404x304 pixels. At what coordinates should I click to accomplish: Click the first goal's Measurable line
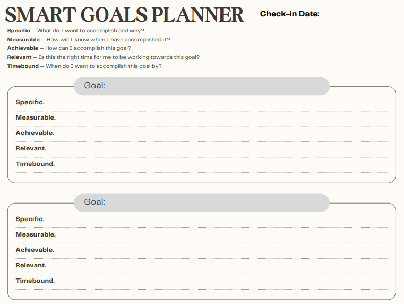[202, 119]
